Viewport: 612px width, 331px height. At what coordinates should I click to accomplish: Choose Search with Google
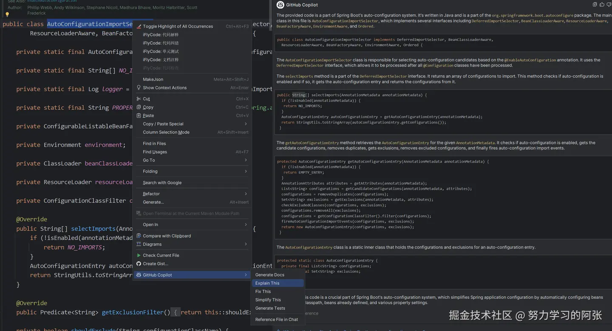[193, 182]
